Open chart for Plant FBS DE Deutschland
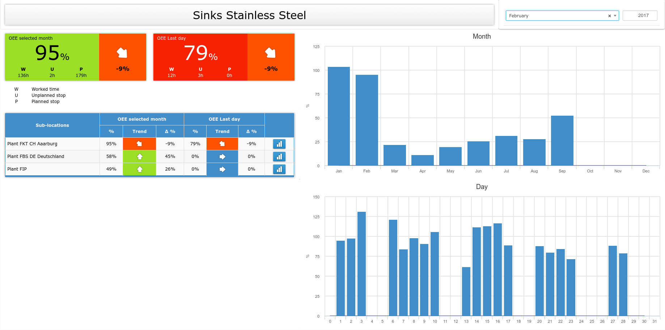665x330 pixels. pos(279,157)
